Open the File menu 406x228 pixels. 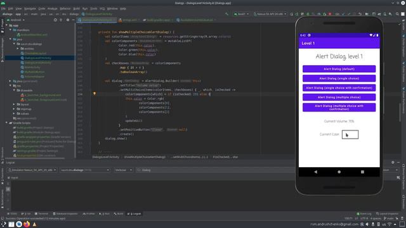coord(3,8)
